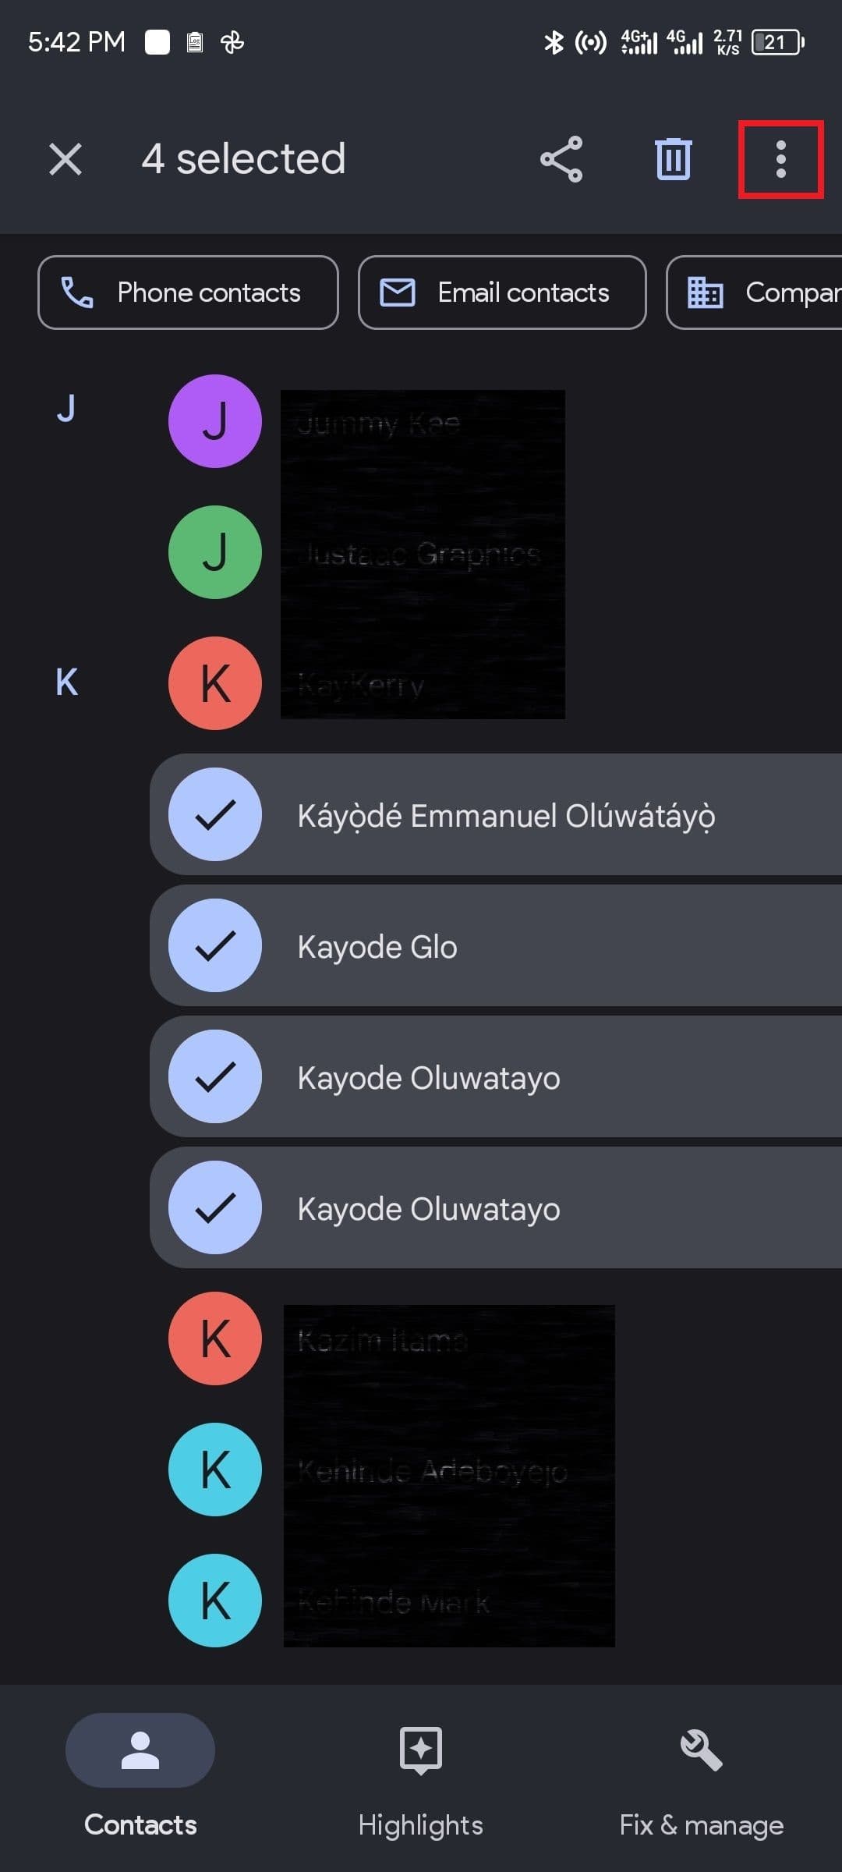Uncheck the second Kayode Oluwatayo contact
The height and width of the screenshot is (1872, 842).
tap(215, 1207)
